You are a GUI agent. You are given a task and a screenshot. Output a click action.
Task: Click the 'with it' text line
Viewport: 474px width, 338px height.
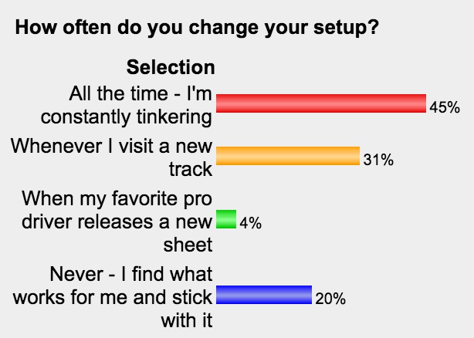(x=187, y=320)
